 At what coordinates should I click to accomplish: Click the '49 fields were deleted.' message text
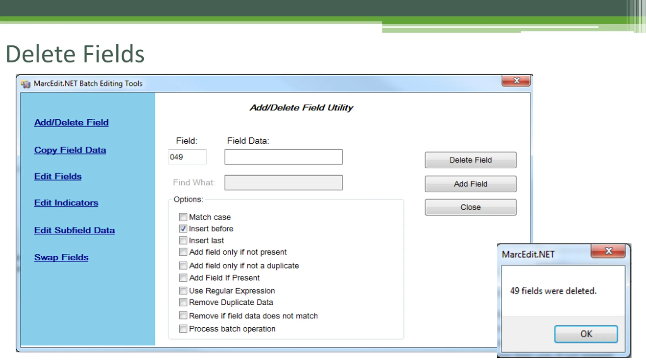(x=553, y=291)
